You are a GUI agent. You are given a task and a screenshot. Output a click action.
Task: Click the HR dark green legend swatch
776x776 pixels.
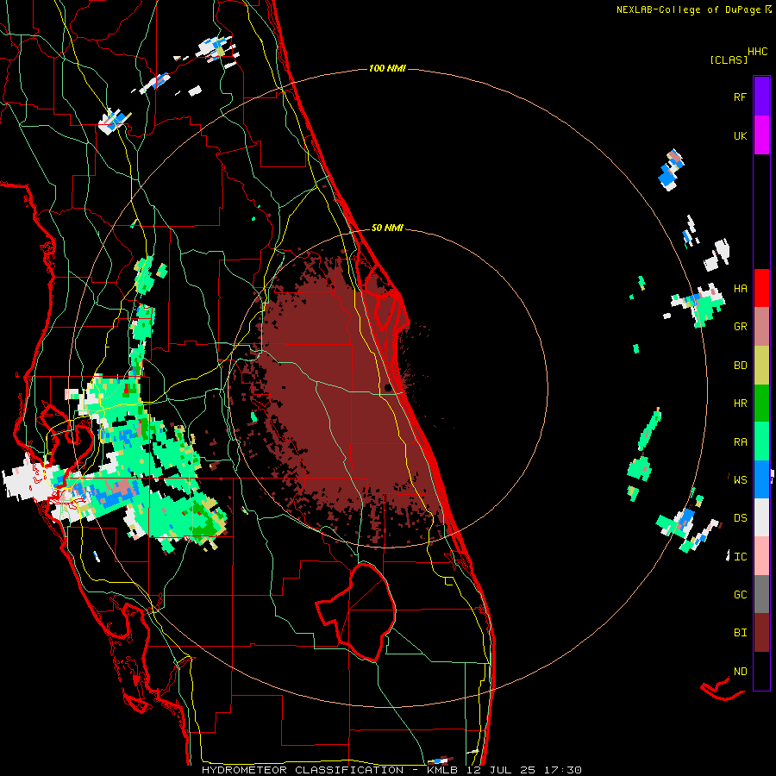tap(761, 404)
